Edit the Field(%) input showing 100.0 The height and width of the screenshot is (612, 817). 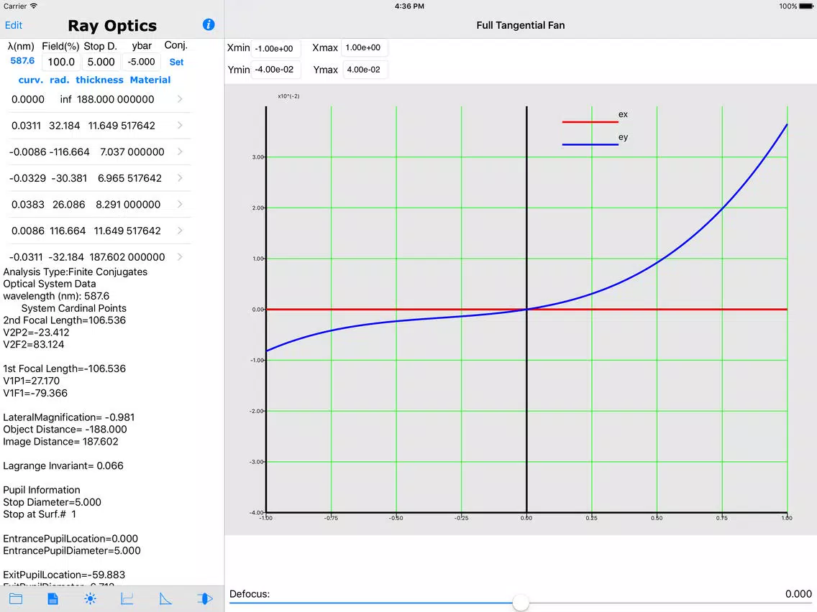[61, 62]
